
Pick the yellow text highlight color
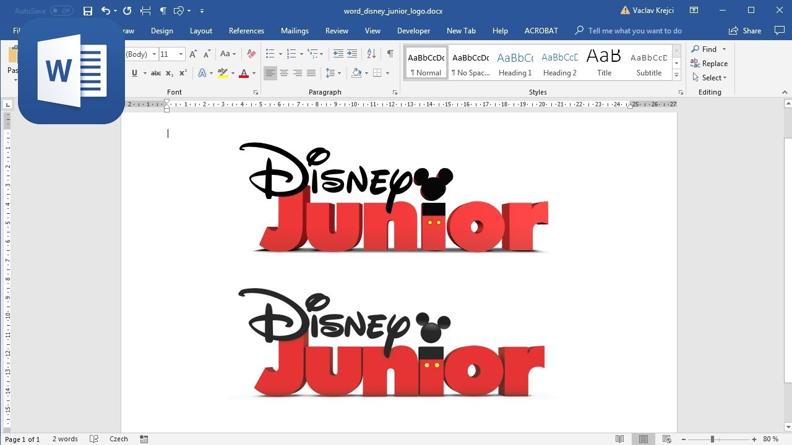223,73
